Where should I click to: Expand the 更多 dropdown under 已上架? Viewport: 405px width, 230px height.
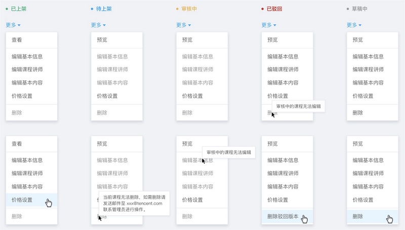tap(13, 25)
